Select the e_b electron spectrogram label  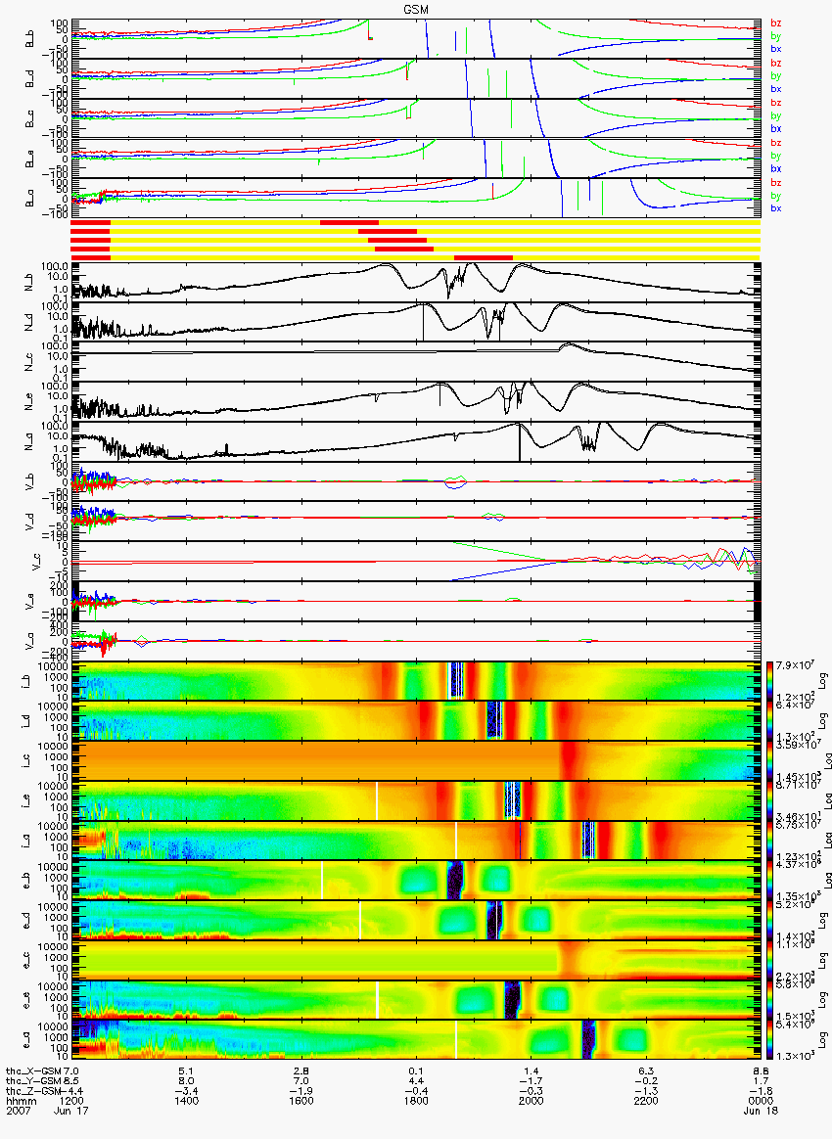[26, 881]
